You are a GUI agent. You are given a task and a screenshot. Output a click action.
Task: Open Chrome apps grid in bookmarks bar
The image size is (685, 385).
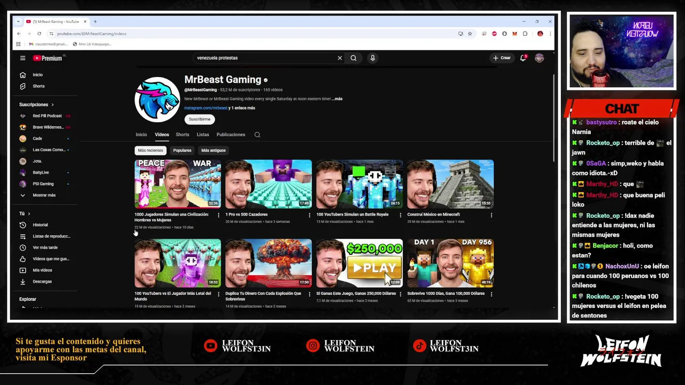click(x=18, y=44)
